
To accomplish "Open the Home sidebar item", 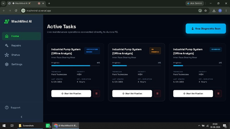I will point(21,36).
